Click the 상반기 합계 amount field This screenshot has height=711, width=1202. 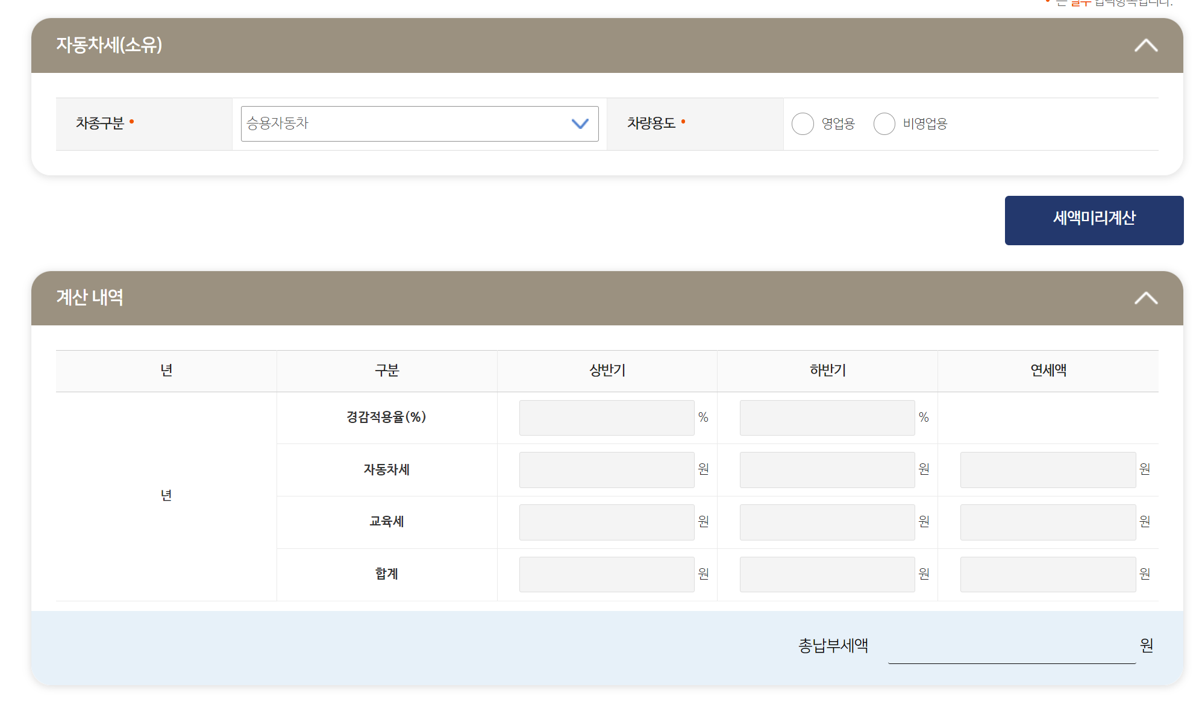tap(606, 574)
